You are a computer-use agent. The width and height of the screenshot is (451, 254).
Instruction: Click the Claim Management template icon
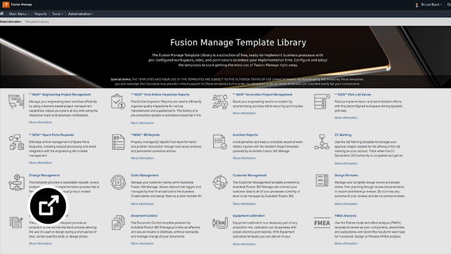point(118,182)
